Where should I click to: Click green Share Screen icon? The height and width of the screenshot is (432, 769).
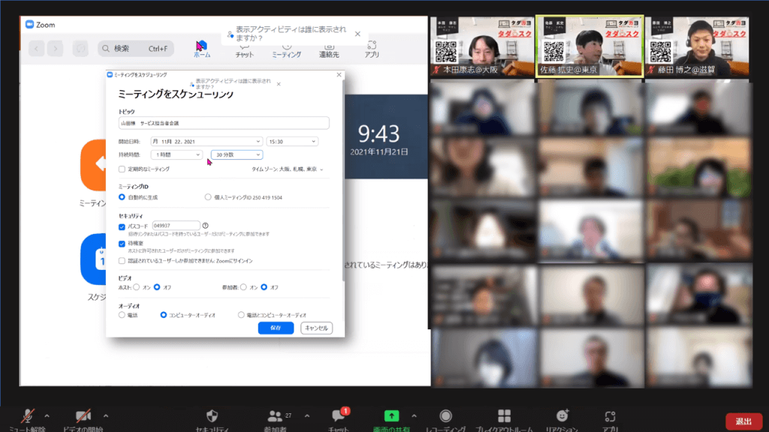point(391,415)
